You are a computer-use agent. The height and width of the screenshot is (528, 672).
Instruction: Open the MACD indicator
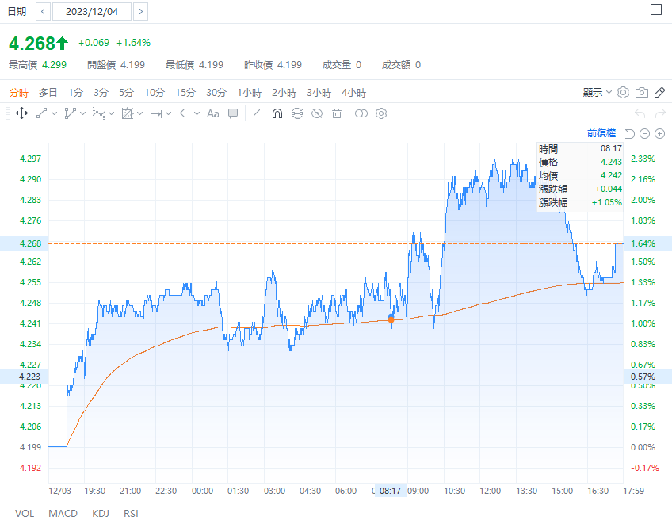(63, 514)
